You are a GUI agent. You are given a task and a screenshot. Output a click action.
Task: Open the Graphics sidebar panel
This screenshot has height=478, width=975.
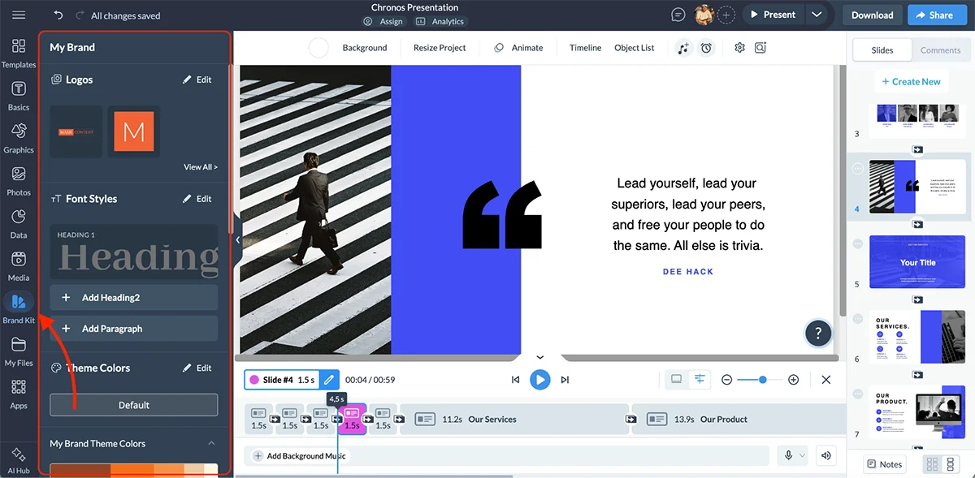point(19,138)
